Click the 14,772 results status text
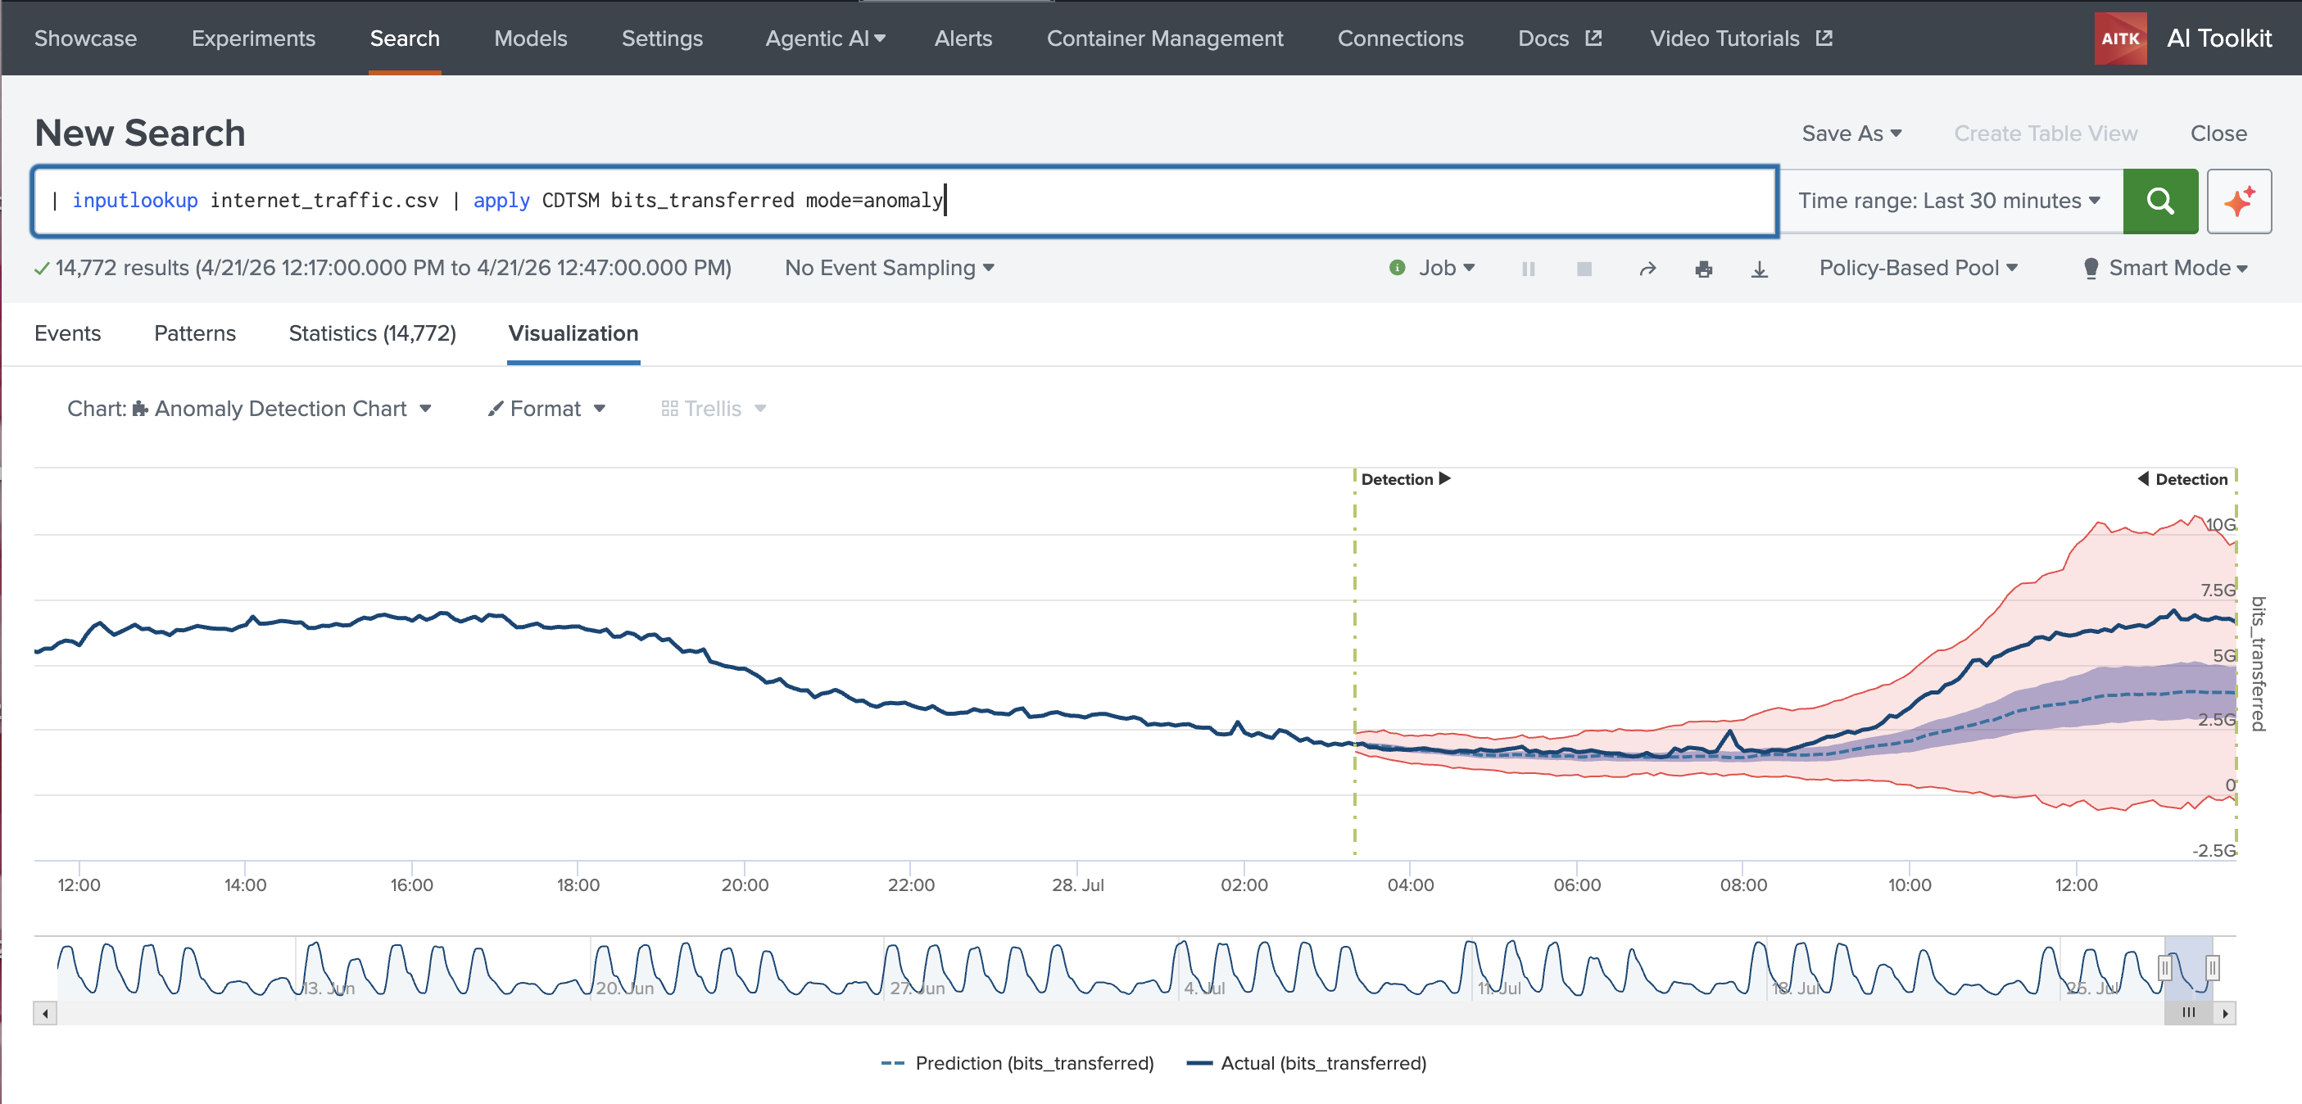Image resolution: width=2302 pixels, height=1104 pixels. click(x=393, y=268)
